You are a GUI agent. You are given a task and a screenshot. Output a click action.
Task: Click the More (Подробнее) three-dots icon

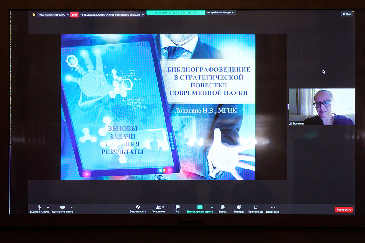pyautogui.click(x=273, y=207)
